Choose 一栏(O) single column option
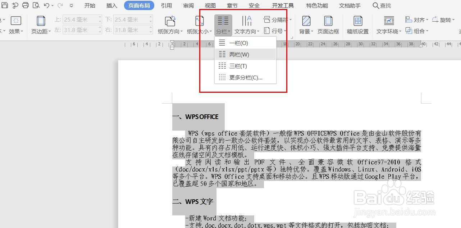Image resolution: width=461 pixels, height=228 pixels. click(x=245, y=43)
